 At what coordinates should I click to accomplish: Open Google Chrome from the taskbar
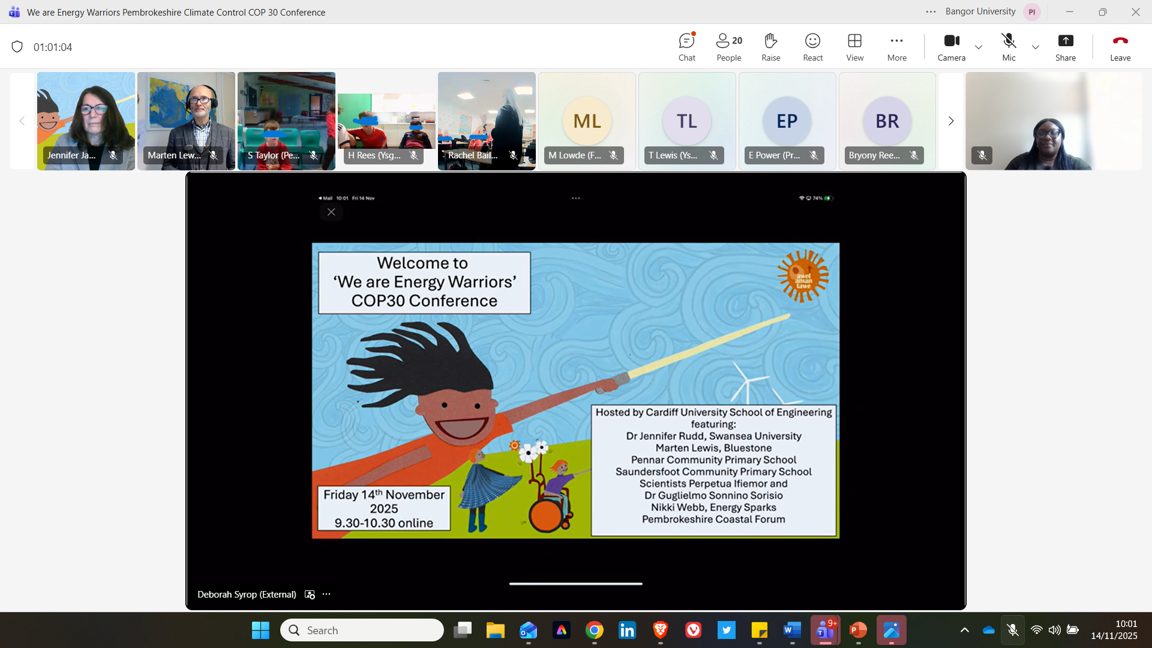(594, 631)
